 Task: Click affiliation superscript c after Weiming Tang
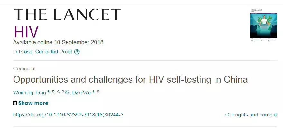coord(58,91)
